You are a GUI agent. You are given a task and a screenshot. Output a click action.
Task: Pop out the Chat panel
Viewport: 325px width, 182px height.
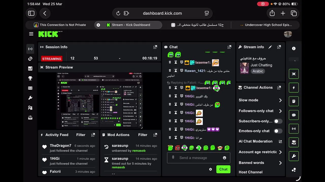click(229, 47)
